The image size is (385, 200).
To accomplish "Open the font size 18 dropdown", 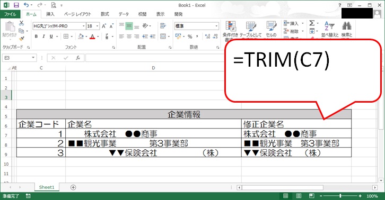I will tap(97, 26).
